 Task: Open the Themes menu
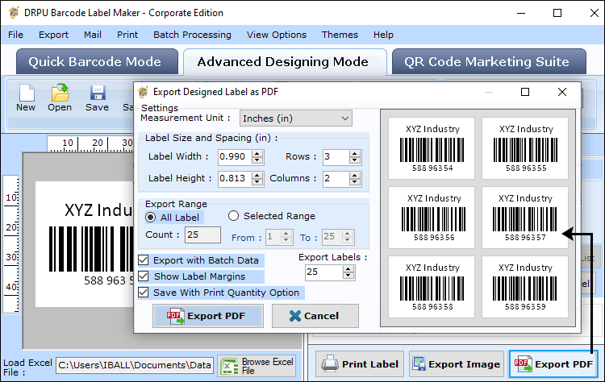coord(340,35)
